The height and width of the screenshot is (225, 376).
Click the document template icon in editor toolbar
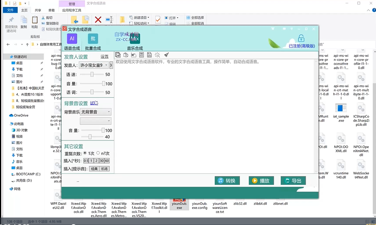[x=142, y=55]
